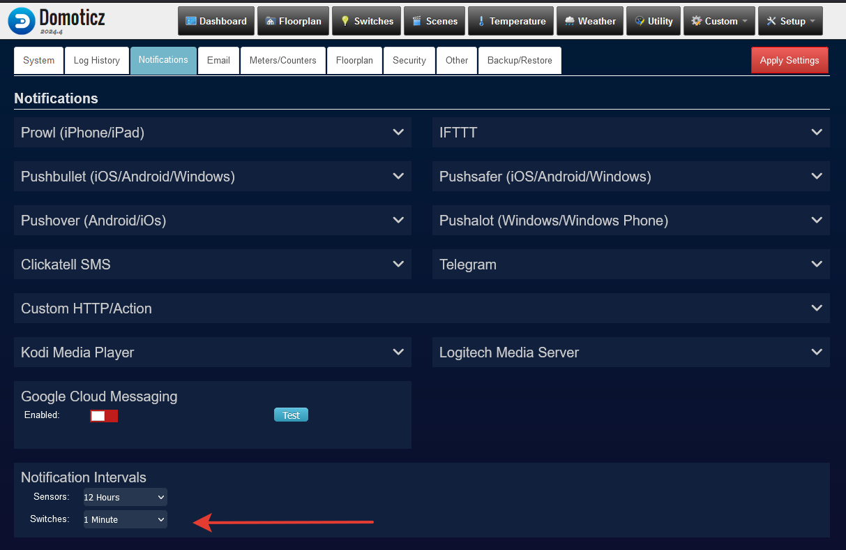This screenshot has width=846, height=550.
Task: Open the Setup menu dropdown arrow
Action: pos(813,21)
